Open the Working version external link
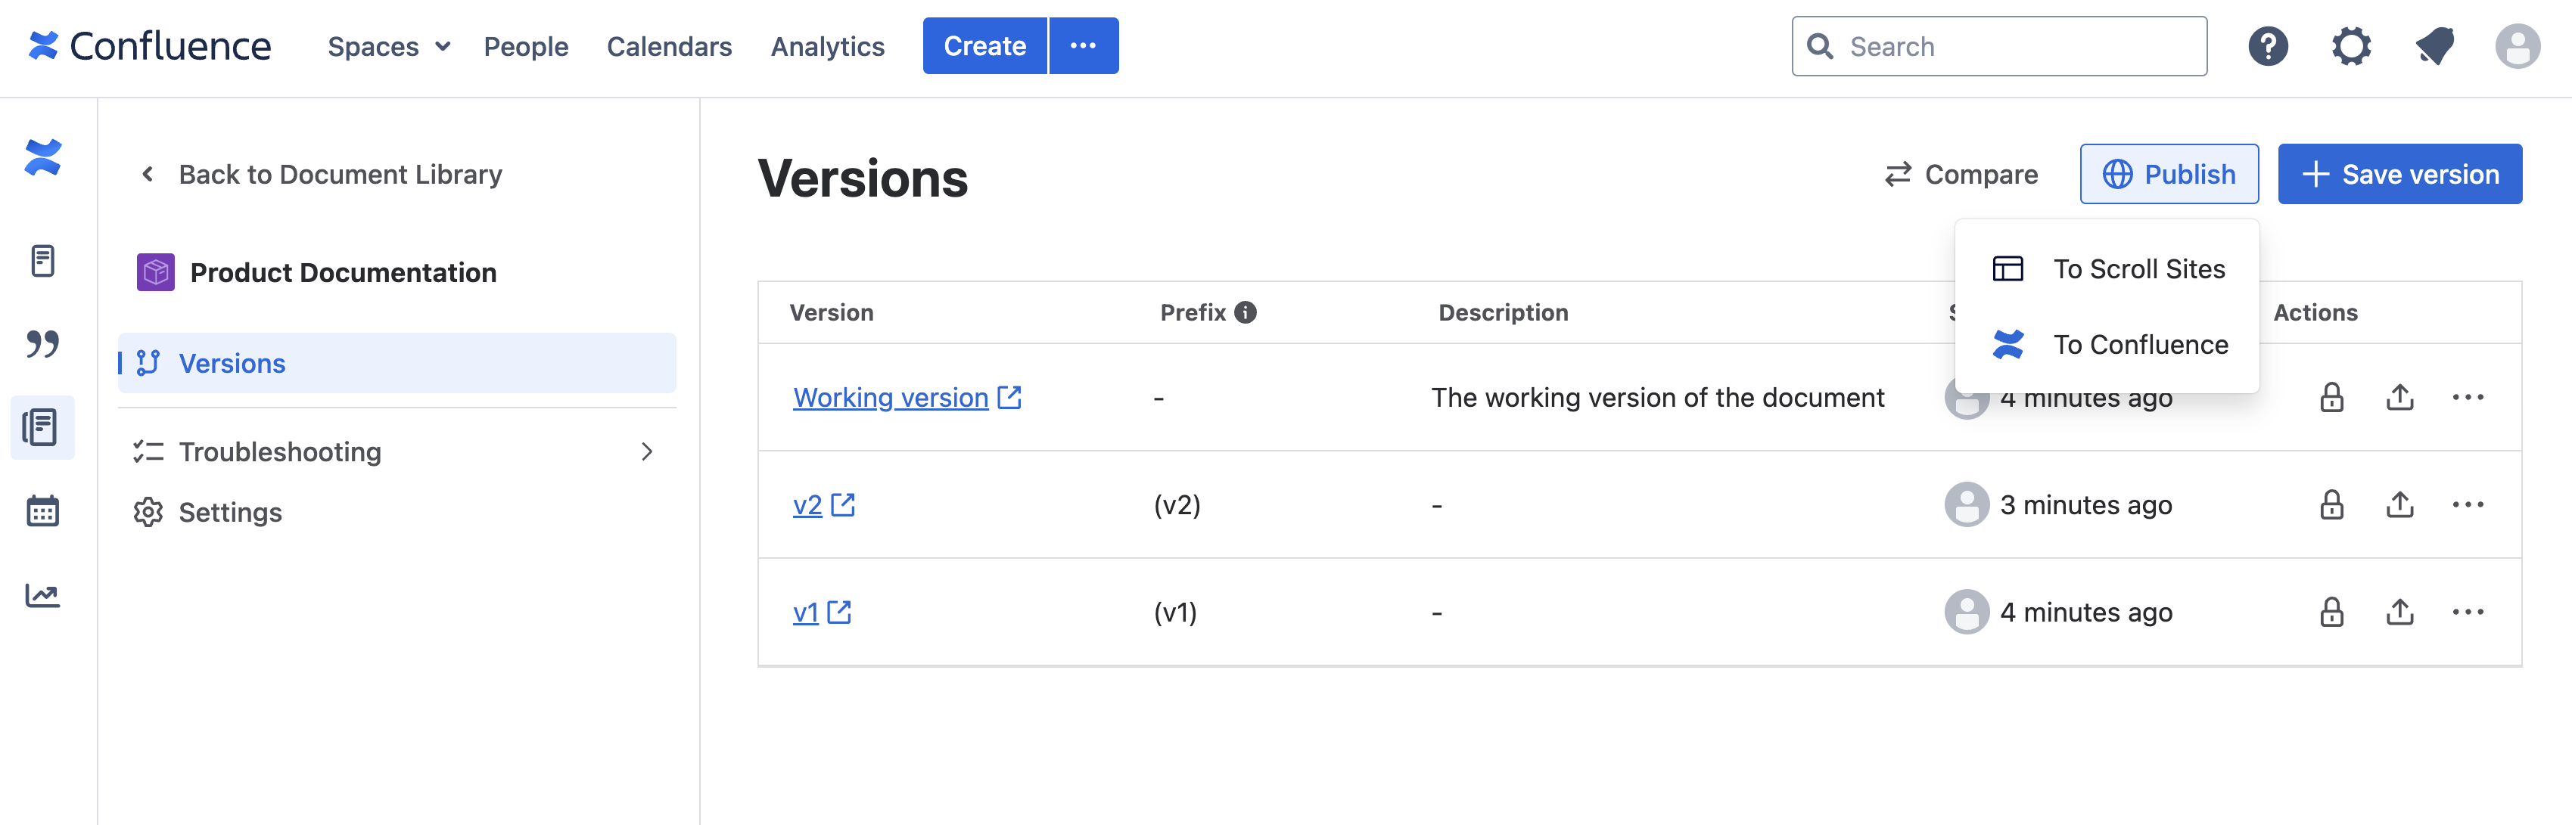 (1009, 397)
